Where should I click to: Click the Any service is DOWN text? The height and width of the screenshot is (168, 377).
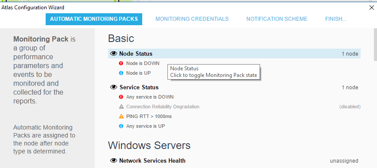coord(150,97)
